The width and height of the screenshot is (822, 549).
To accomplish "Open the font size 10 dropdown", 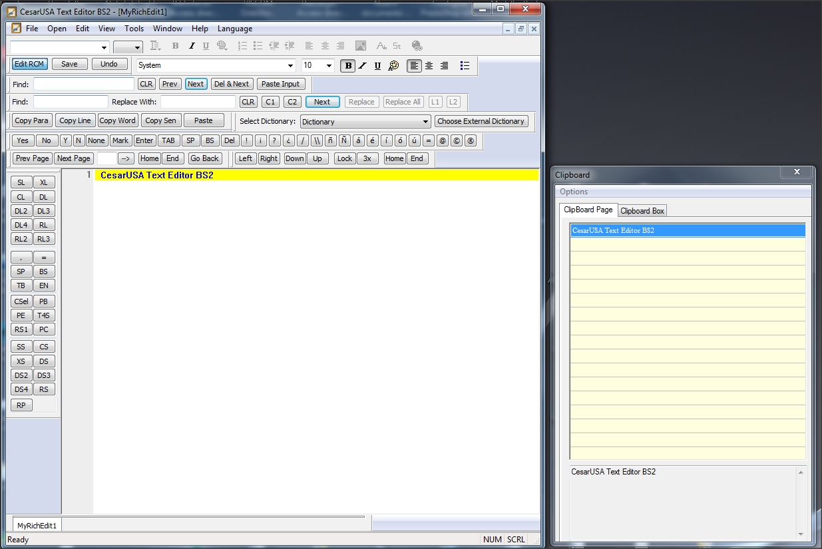I will click(329, 65).
